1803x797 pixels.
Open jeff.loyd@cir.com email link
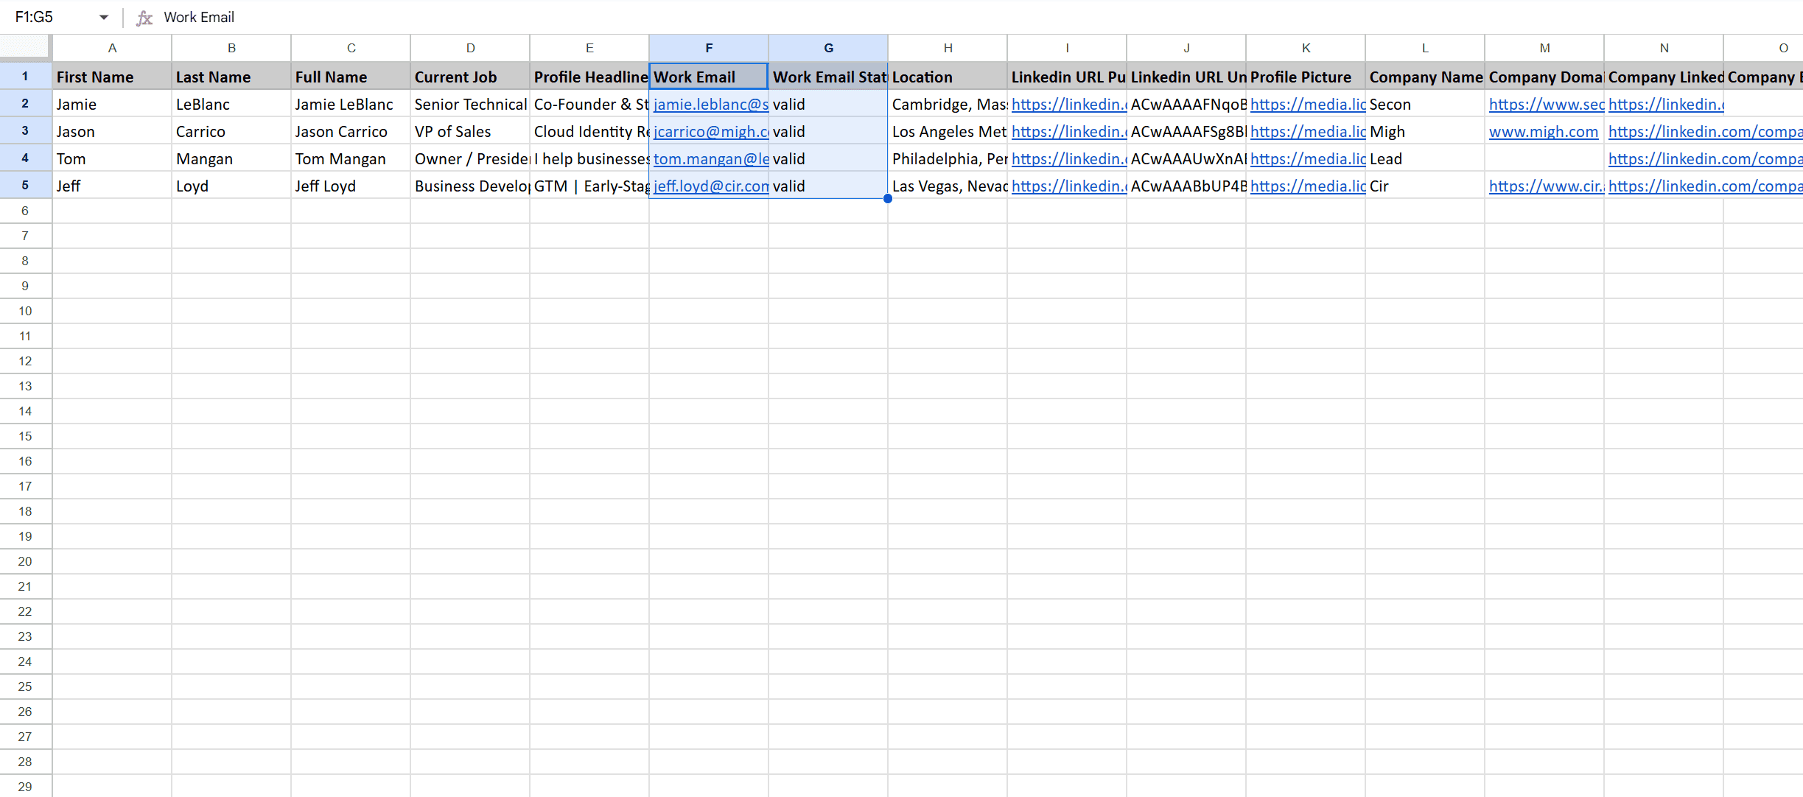709,186
